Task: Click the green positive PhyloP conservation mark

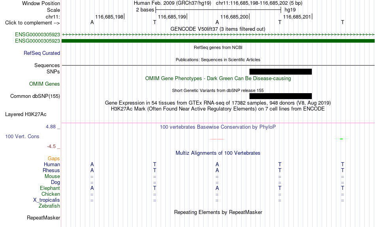Action: pos(341,139)
